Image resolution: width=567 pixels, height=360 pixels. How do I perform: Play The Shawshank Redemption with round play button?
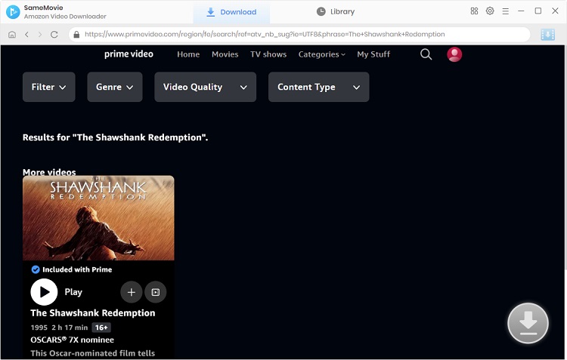44,292
